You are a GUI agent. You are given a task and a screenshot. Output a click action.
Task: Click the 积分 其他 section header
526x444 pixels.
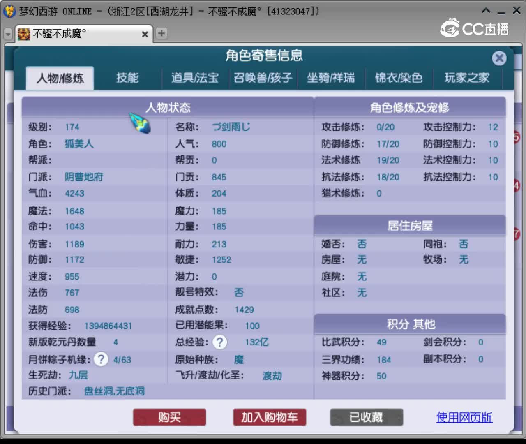410,324
